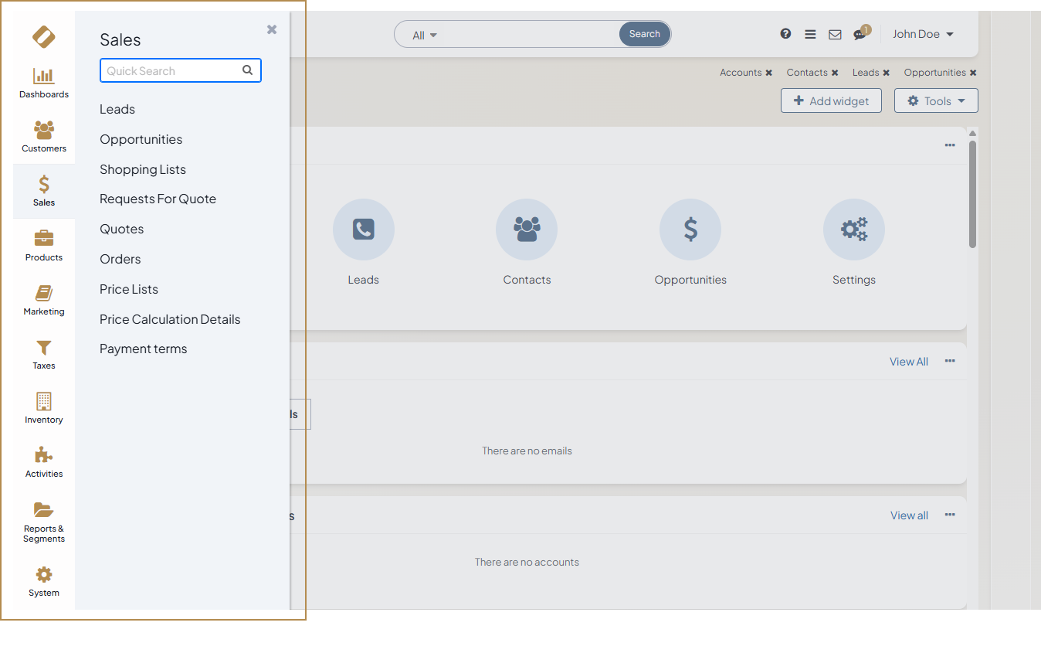This screenshot has height=653, width=1041.
Task: Open Price Calculation Details menu entry
Action: [x=170, y=319]
